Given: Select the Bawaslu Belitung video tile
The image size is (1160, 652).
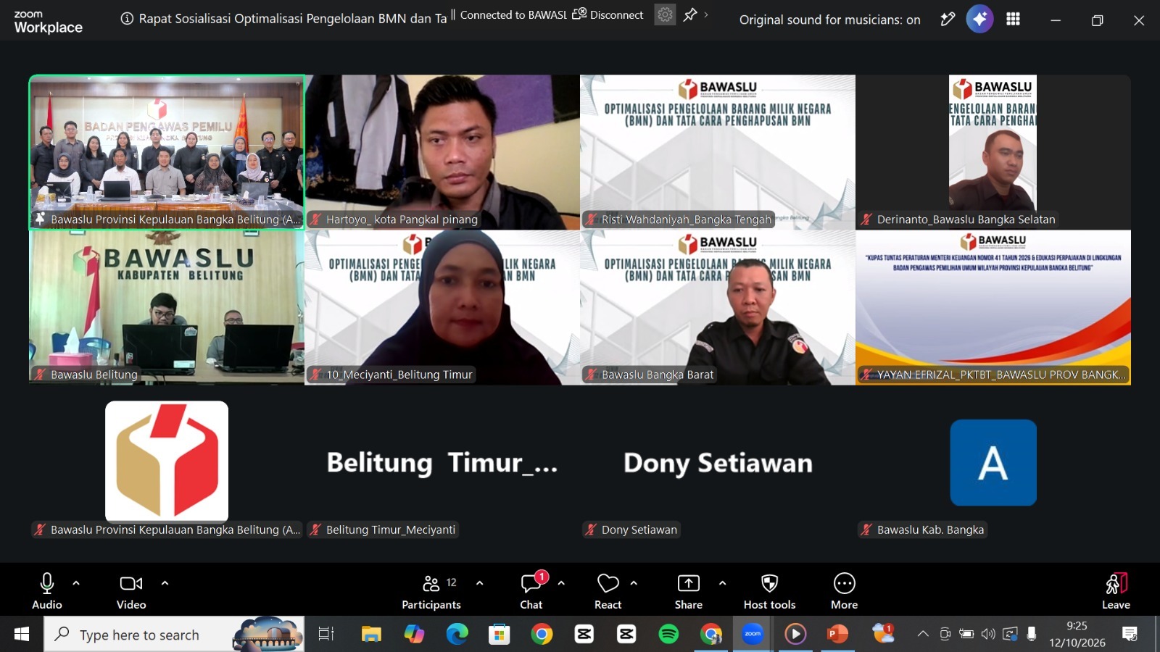Looking at the screenshot, I should 167,307.
